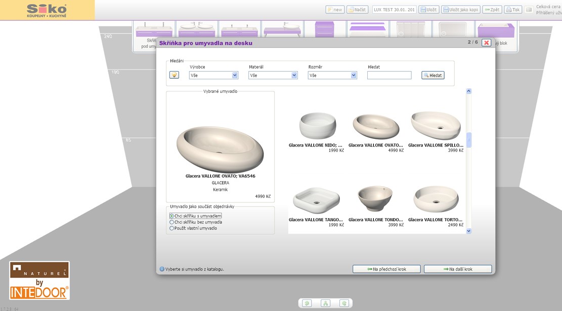Click the 'Na další krok' button
The height and width of the screenshot is (311, 562).
(x=458, y=269)
